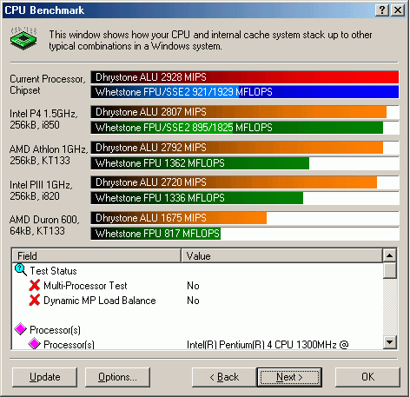Click the scrollbar down arrow in the list
410x397 pixels.
coord(390,342)
